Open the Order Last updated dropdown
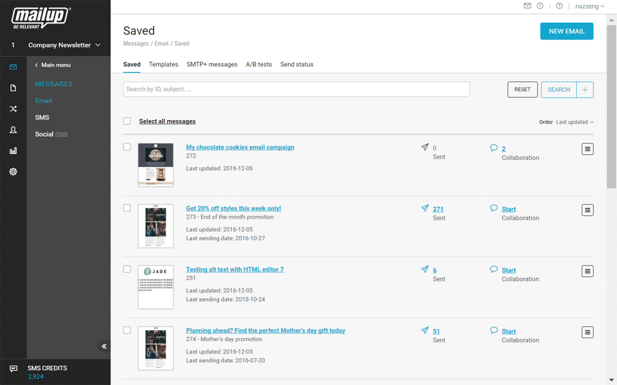 [574, 122]
